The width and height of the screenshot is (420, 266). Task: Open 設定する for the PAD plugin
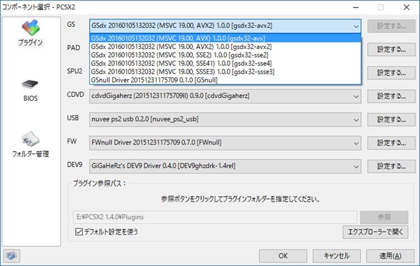pos(391,49)
